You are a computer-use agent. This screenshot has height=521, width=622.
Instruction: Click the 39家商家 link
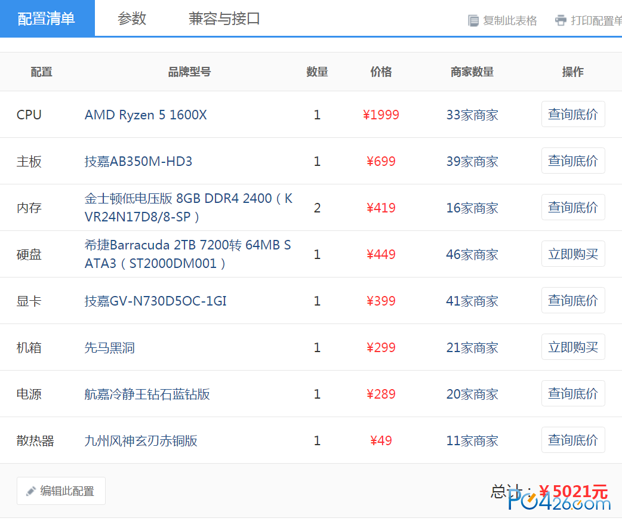tap(472, 161)
